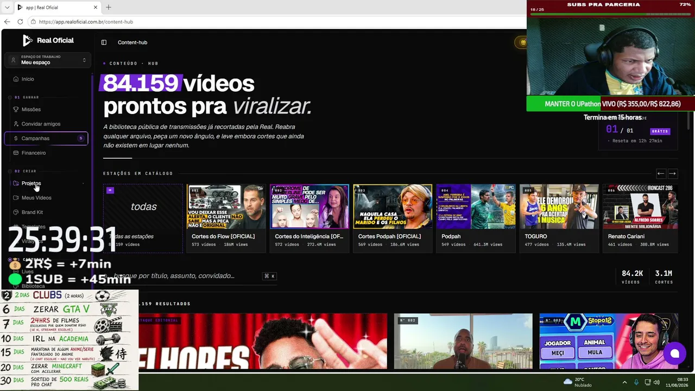The height and width of the screenshot is (391, 695).
Task: Open the Início home icon
Action: click(16, 79)
